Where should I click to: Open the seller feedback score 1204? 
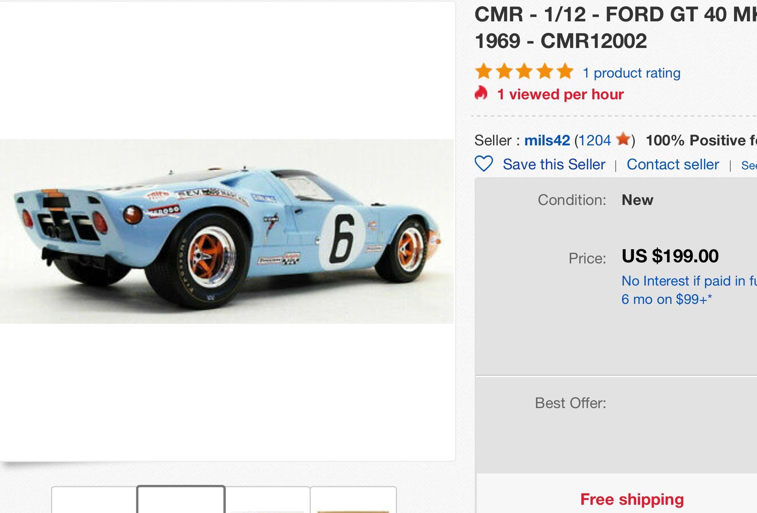click(595, 141)
